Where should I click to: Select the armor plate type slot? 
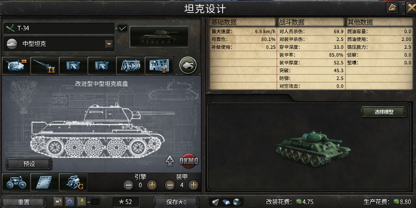(x=45, y=182)
